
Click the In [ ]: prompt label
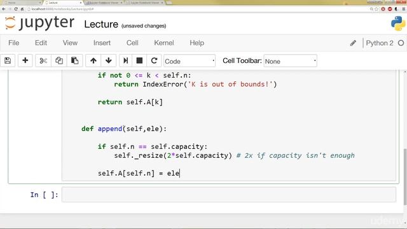click(x=45, y=195)
